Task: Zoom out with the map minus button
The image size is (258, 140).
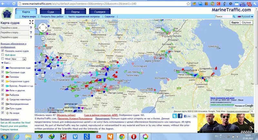Action: [43, 75]
